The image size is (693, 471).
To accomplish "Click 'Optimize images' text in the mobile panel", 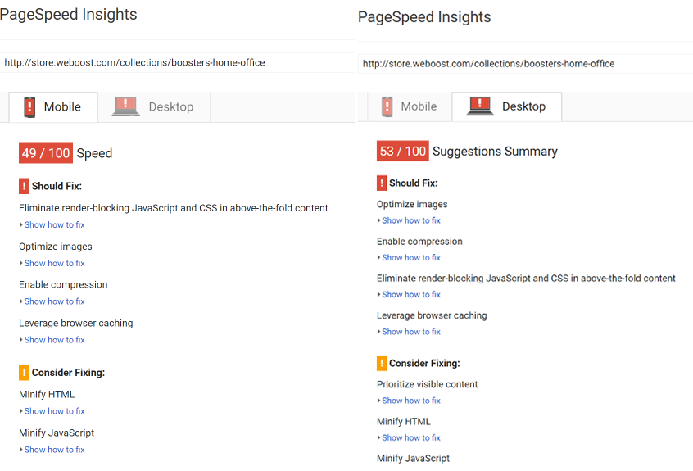I will (x=56, y=247).
